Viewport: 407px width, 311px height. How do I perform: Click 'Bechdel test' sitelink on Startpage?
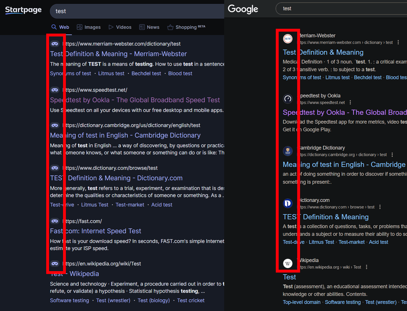pyautogui.click(x=146, y=73)
